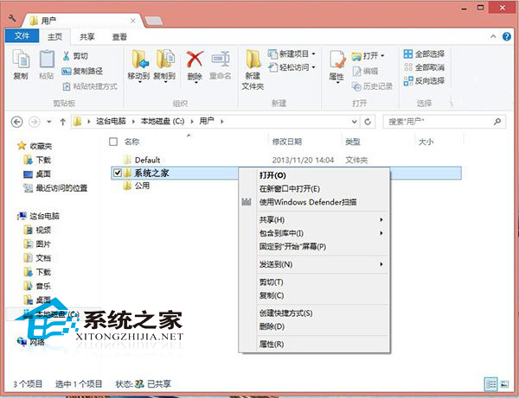Open the Easy access (轻松访问) dropdown

click(292, 67)
